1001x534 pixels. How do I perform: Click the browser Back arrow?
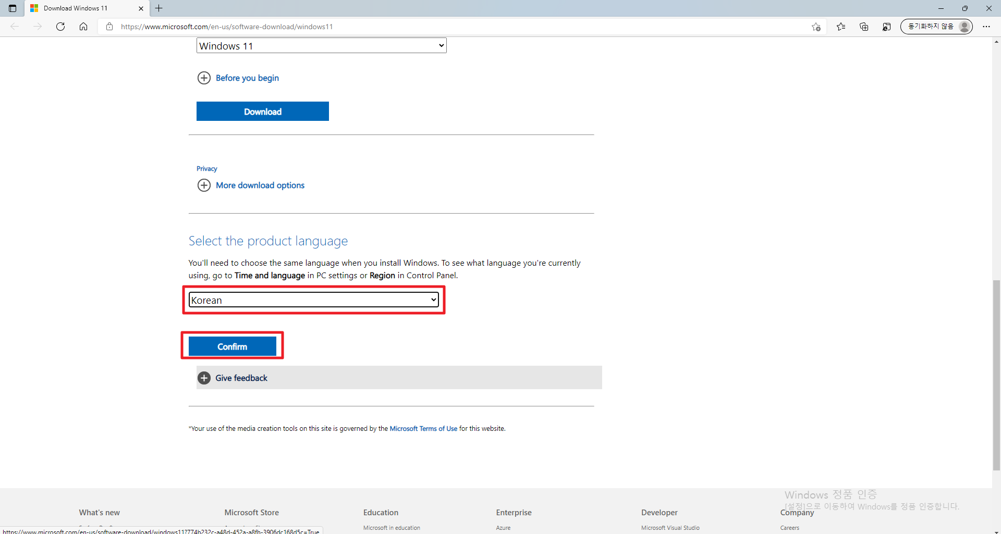[x=15, y=27]
